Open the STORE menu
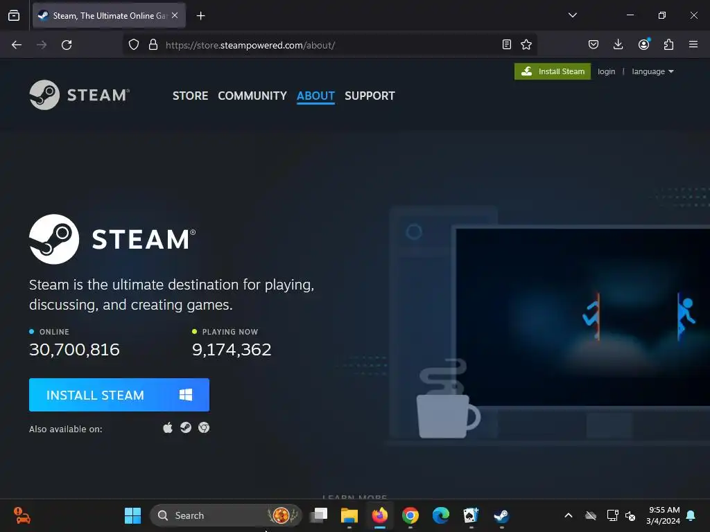The image size is (710, 532). [x=190, y=96]
